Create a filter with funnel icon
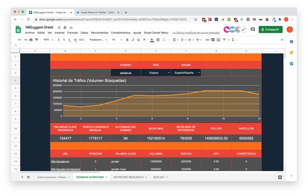The width and height of the screenshot is (308, 196). point(224,40)
